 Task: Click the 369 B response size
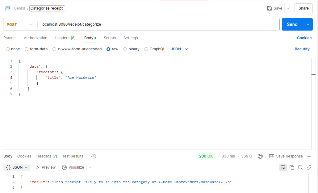[246, 156]
